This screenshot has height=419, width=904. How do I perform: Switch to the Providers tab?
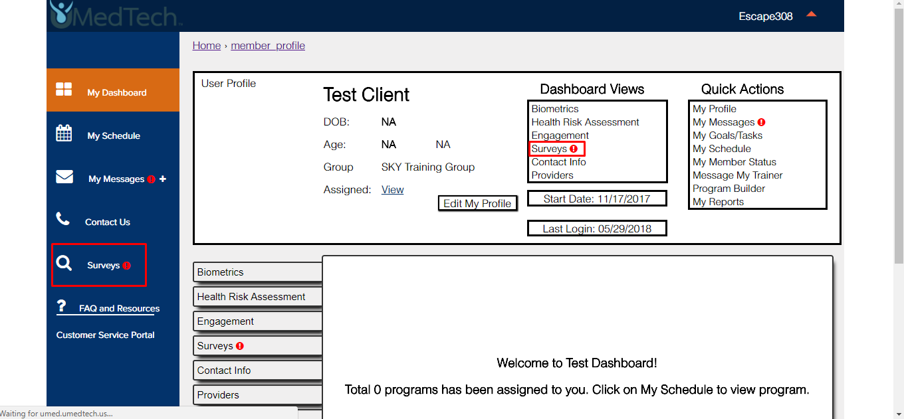(x=258, y=395)
